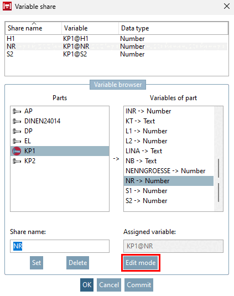Select the H1 share row
Screen dimensions: 234x296
tap(116, 39)
